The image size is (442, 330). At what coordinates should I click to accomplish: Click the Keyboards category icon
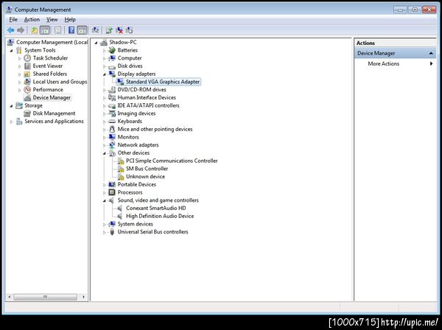[112, 122]
